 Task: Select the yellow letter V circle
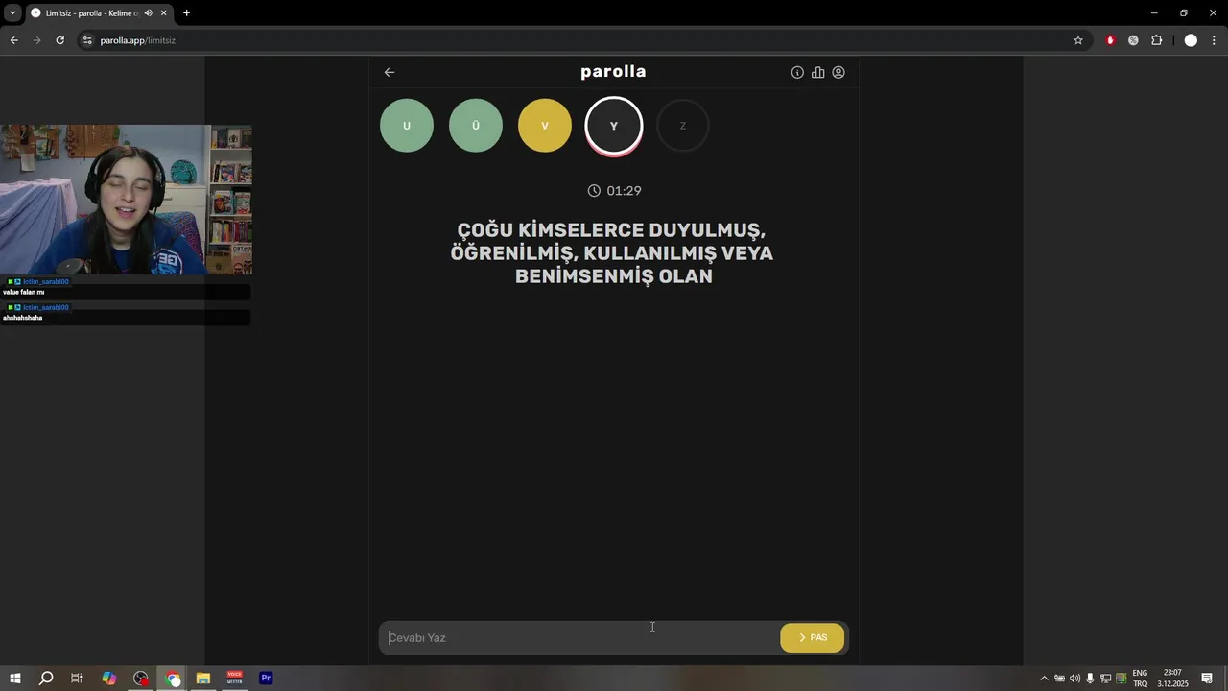[545, 126]
